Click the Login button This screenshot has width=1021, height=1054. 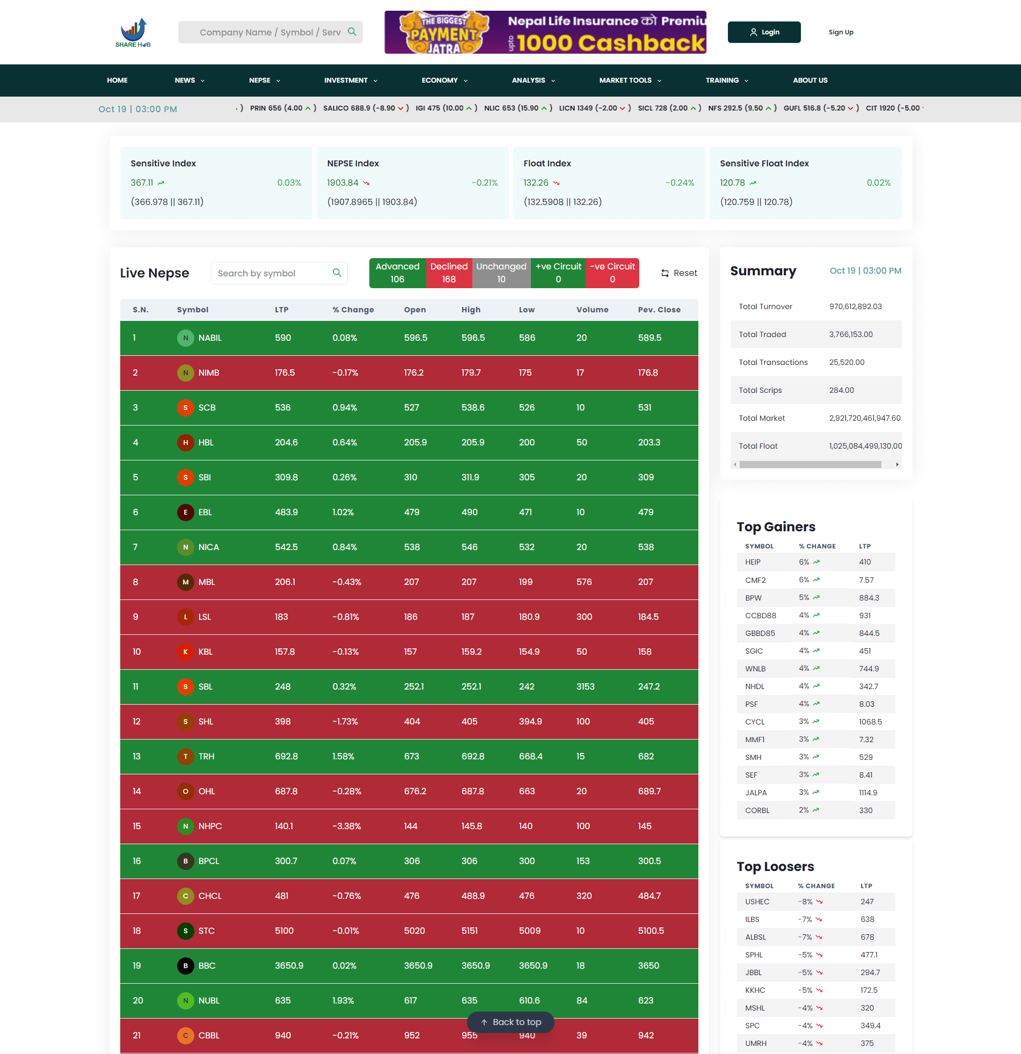click(x=764, y=32)
